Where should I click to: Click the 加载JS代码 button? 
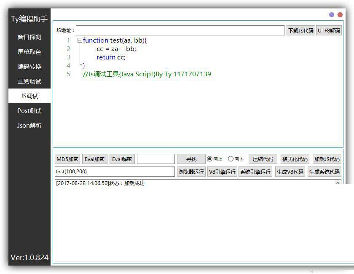327,159
